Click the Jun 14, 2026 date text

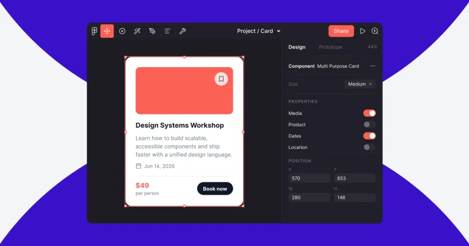point(159,166)
